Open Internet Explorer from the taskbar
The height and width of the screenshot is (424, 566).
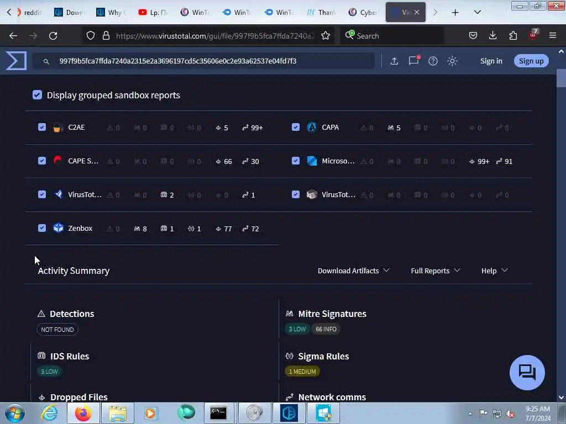pos(49,413)
